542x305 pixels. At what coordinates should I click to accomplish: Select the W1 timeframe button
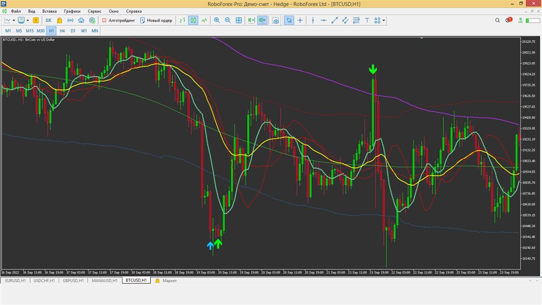click(x=84, y=30)
